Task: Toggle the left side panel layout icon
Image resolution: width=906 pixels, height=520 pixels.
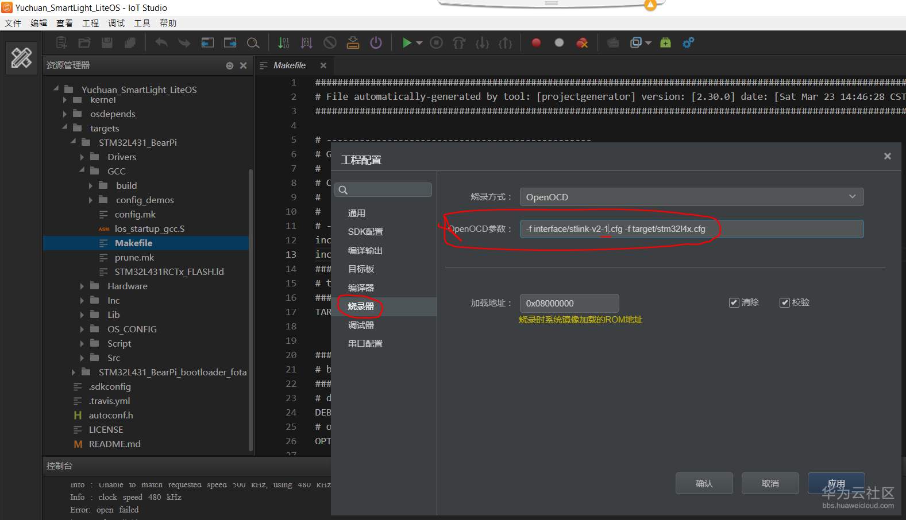Action: point(207,42)
